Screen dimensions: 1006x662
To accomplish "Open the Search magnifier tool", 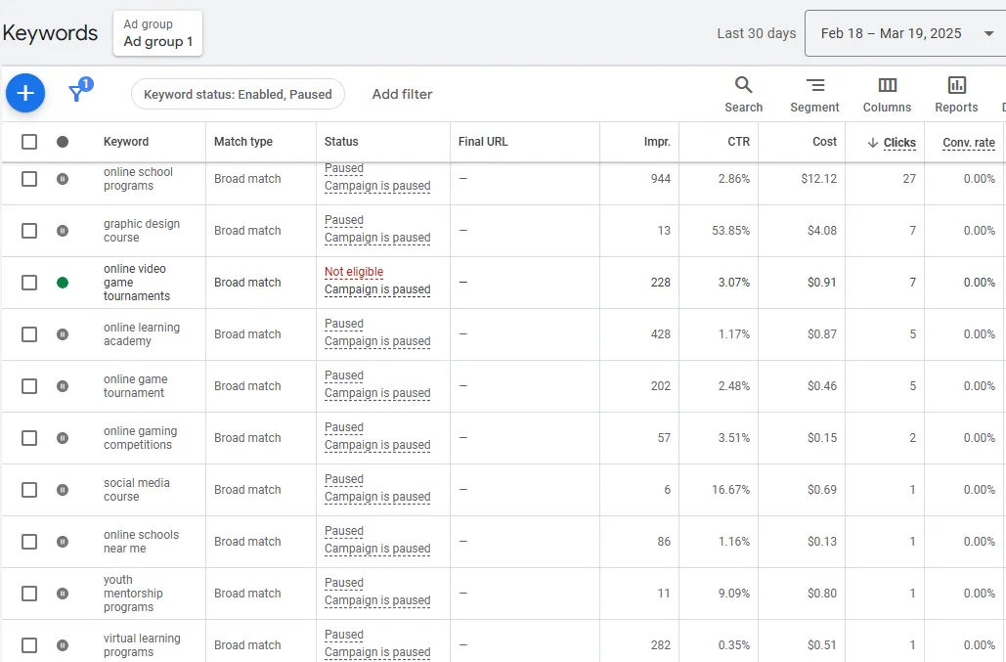I will pos(744,94).
